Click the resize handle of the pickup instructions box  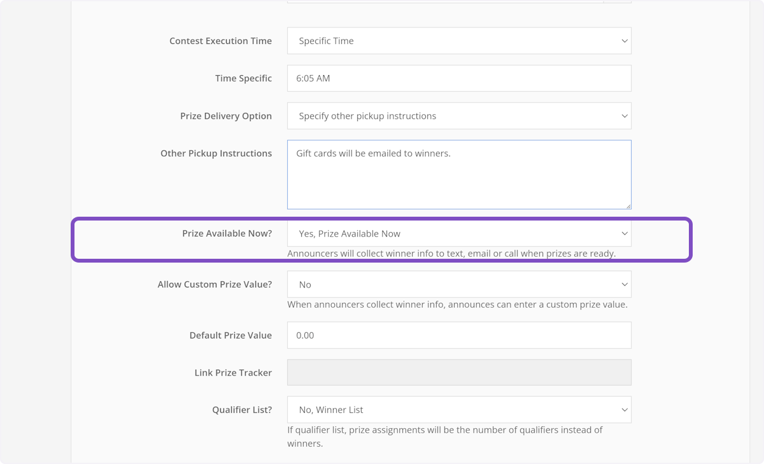(x=628, y=205)
